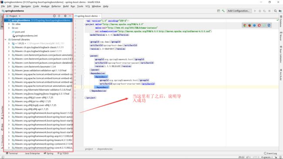Click Add Configuration button
283x159 pixels.
click(239, 11)
